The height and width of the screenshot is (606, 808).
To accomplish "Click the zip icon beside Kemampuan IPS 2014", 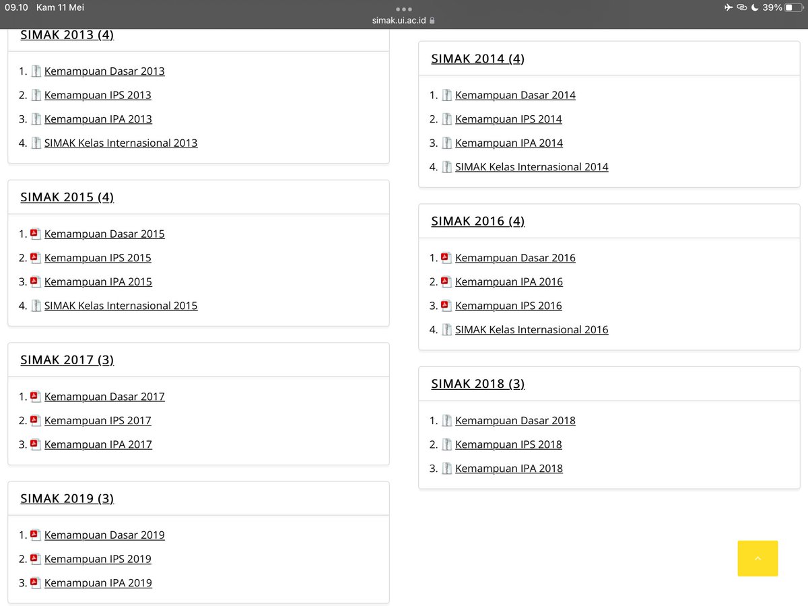I will click(x=447, y=119).
